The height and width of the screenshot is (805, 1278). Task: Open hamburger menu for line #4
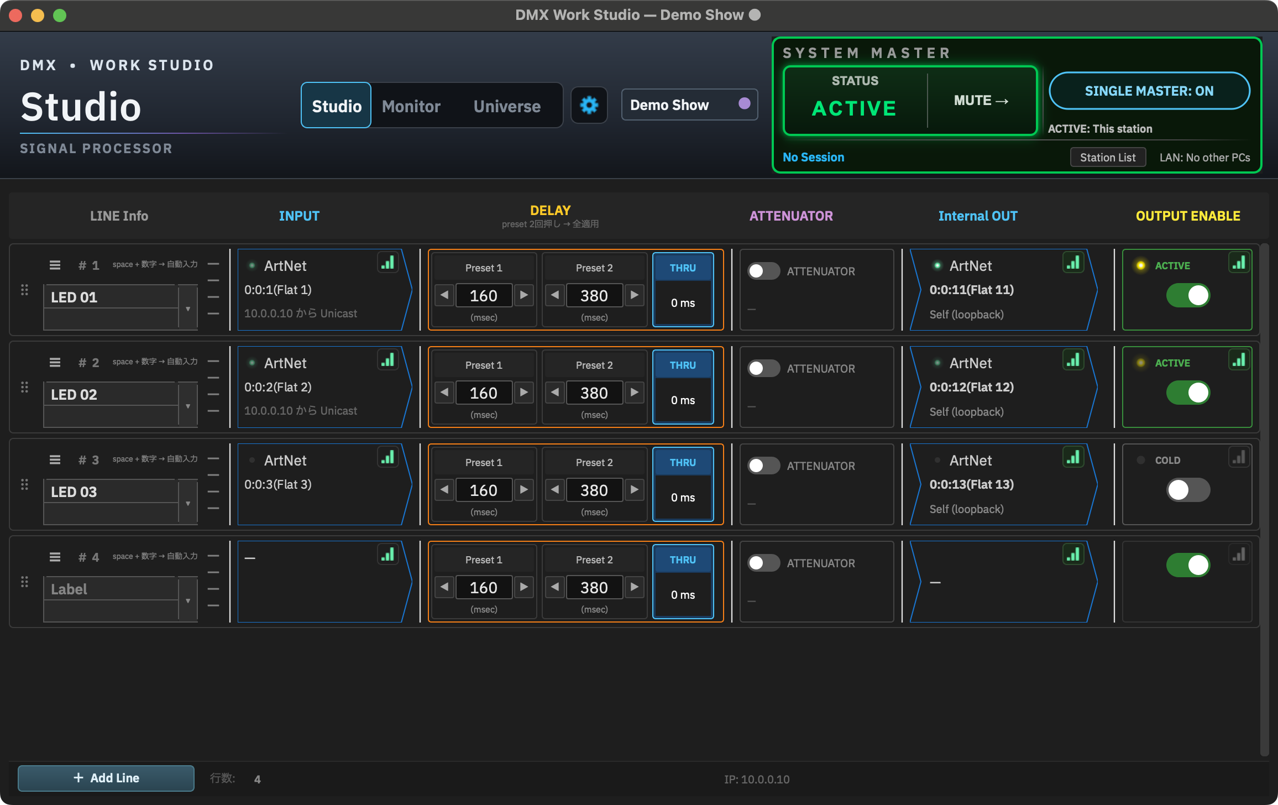(55, 557)
